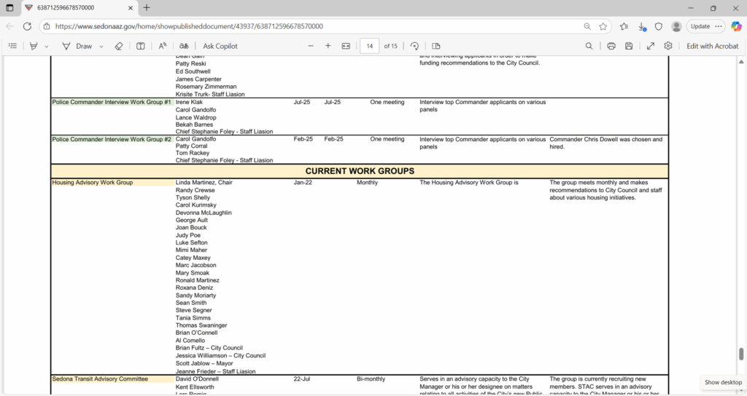Click Ask Copilot button
The width and height of the screenshot is (747, 396).
[220, 46]
